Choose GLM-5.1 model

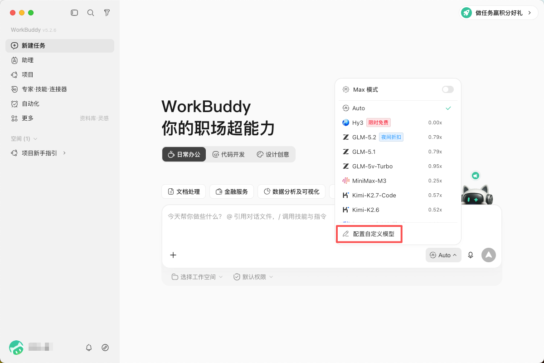pyautogui.click(x=398, y=152)
